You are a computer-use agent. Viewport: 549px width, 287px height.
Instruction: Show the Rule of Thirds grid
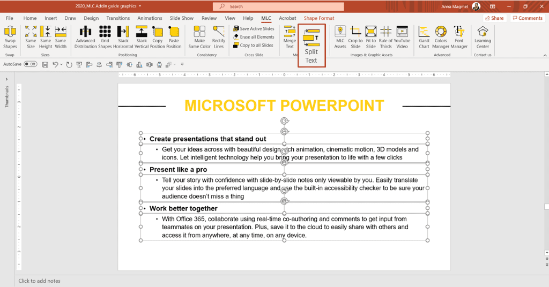(385, 37)
